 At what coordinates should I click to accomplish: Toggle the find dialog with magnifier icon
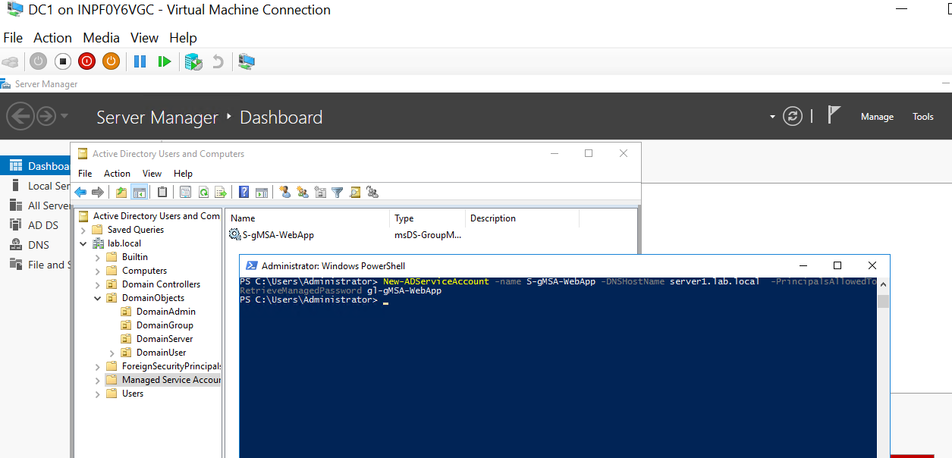[x=354, y=192]
